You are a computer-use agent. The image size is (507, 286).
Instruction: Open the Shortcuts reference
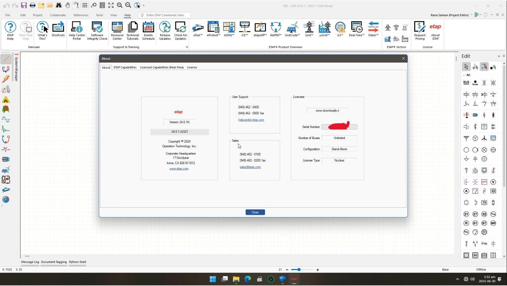[x=58, y=29]
